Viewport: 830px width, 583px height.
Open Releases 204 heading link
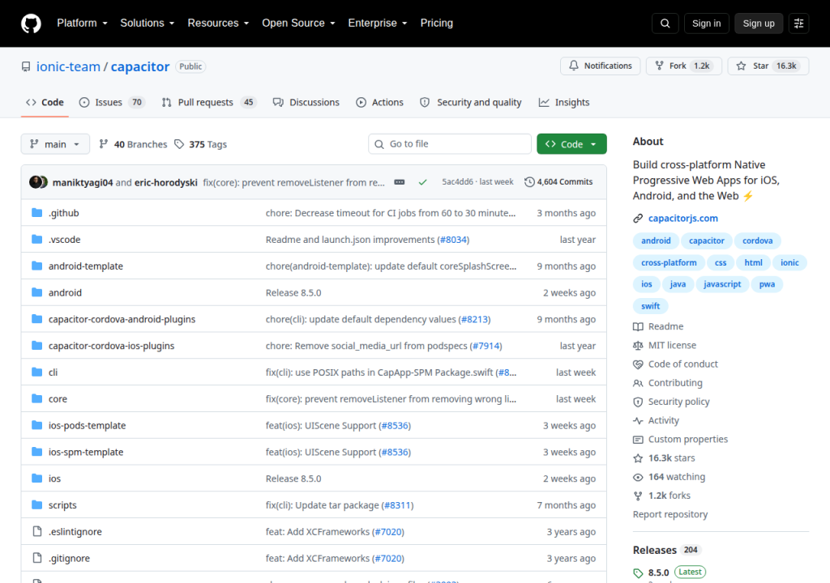pos(666,550)
